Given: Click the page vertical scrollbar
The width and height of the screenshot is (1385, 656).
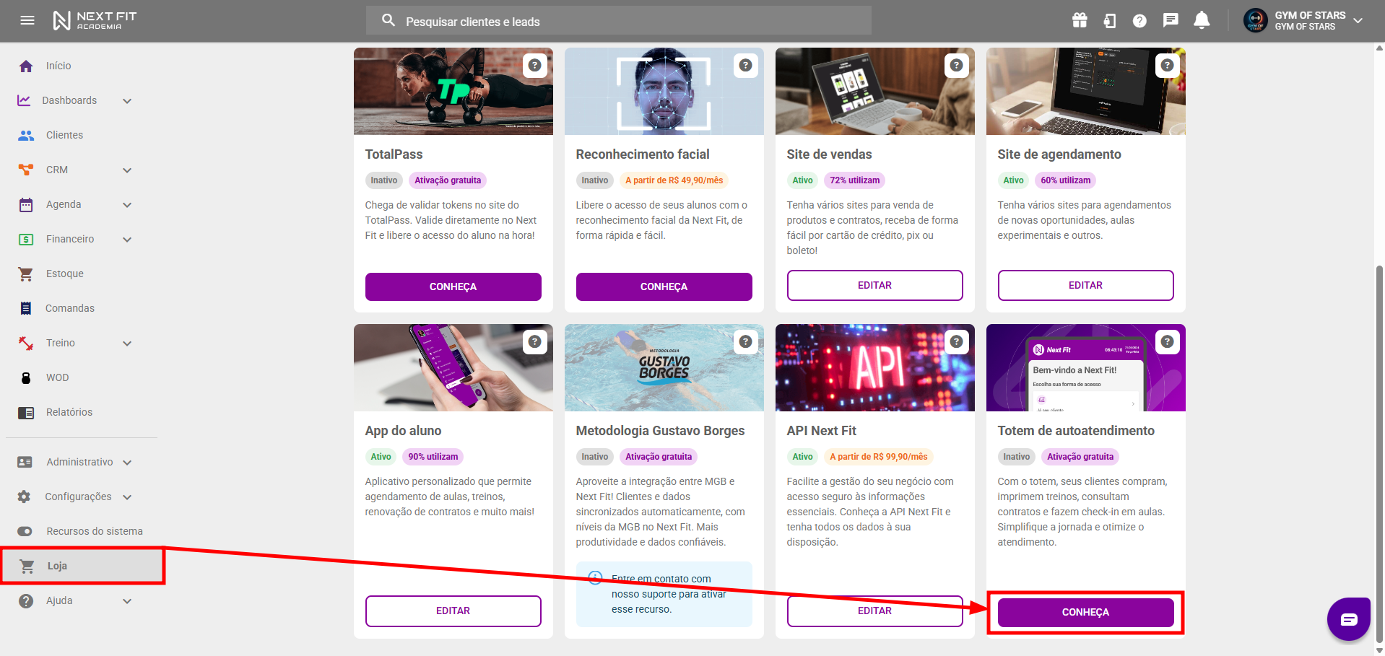Looking at the screenshot, I should coord(1379,453).
